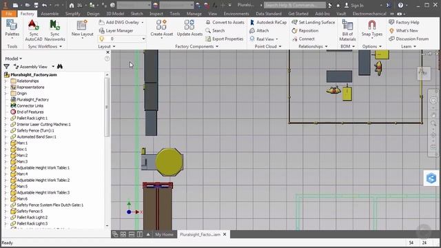Switch to the Environments tab
The image size is (441, 248).
[x=236, y=14]
